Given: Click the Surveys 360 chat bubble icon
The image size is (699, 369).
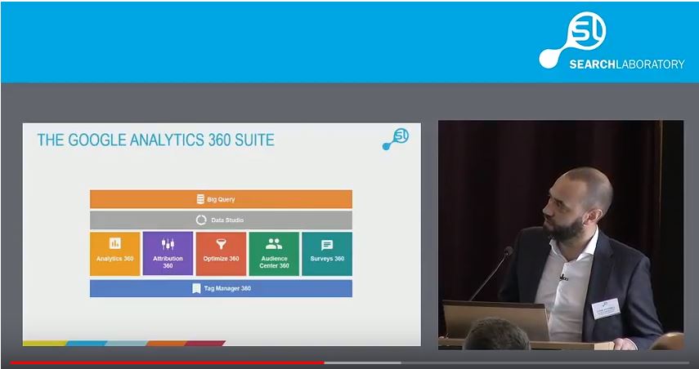Looking at the screenshot, I should (327, 245).
